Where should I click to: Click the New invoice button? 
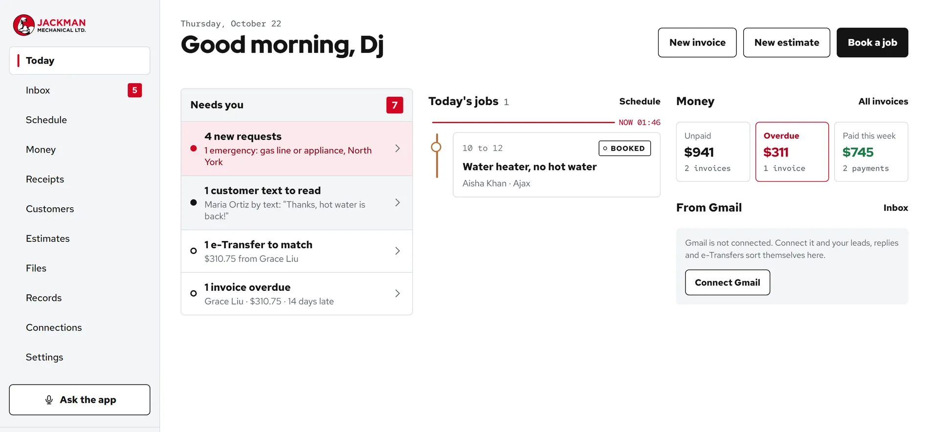tap(697, 43)
